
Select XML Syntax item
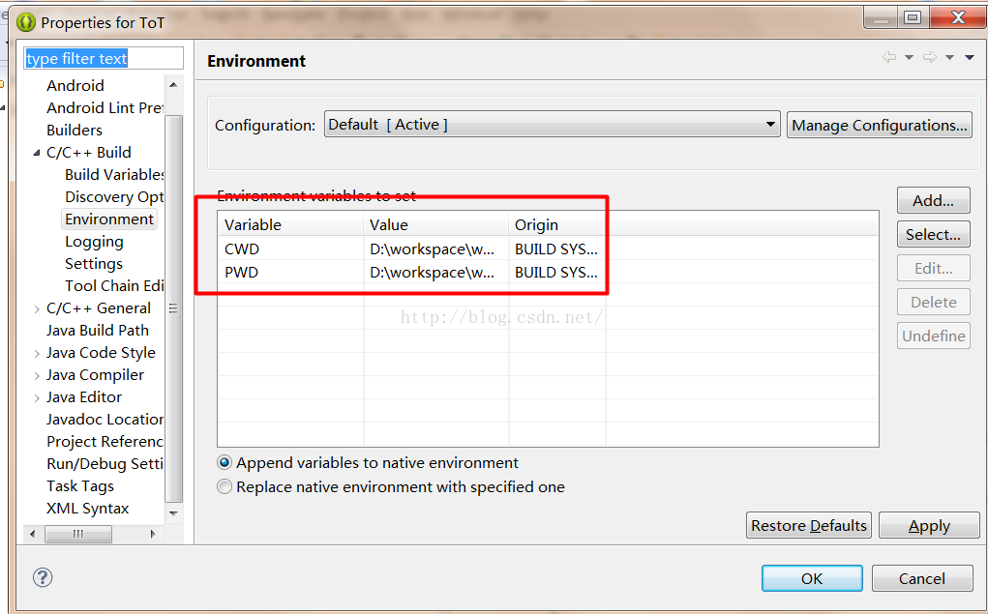pos(88,509)
